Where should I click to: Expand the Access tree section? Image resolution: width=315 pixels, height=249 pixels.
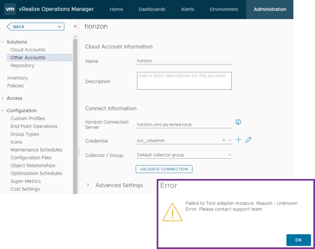2,98
